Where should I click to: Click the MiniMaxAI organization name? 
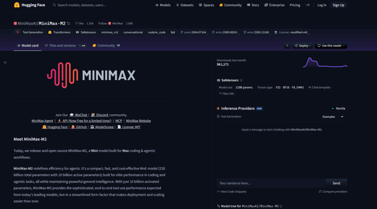[x=27, y=23]
